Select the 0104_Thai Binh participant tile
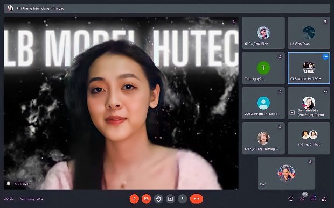Image resolution: width=334 pixels, height=208 pixels. pyautogui.click(x=263, y=33)
